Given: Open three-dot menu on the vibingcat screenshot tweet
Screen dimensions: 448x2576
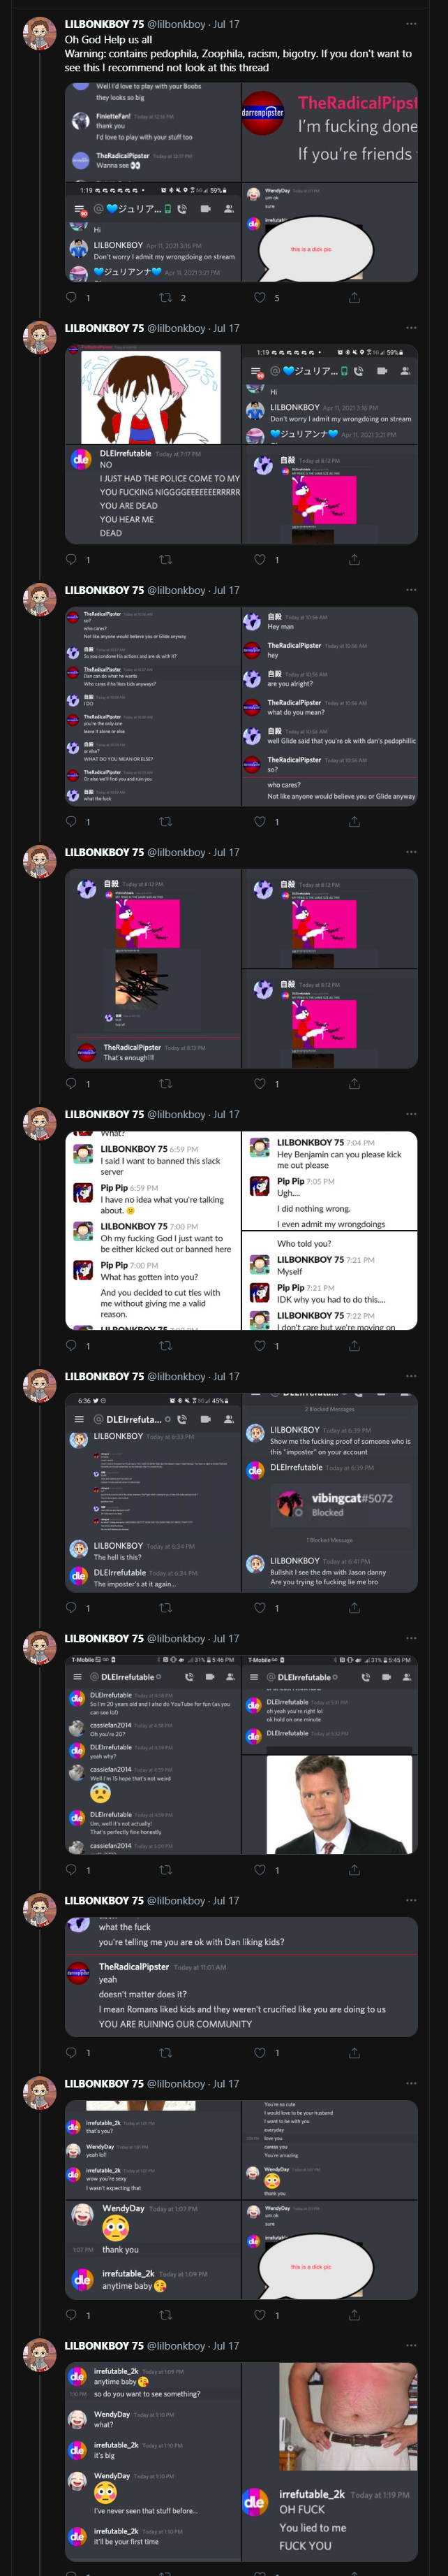Looking at the screenshot, I should (411, 1376).
